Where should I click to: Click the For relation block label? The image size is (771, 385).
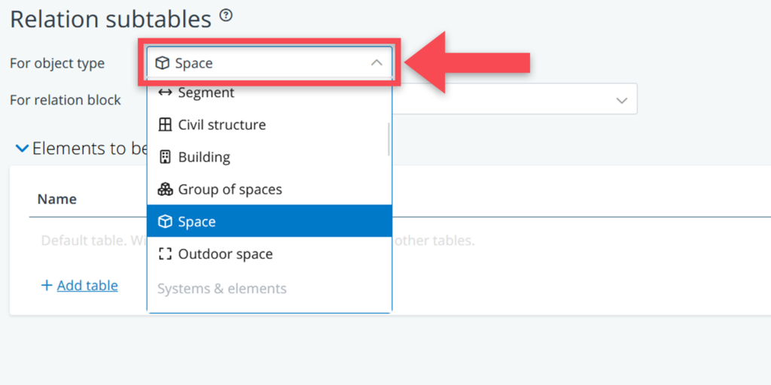coord(66,100)
